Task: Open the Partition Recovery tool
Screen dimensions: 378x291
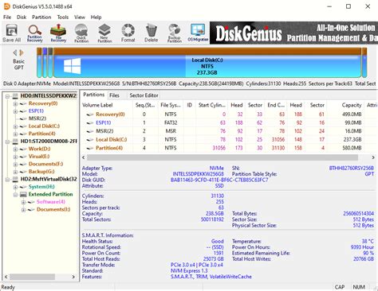Action: point(35,33)
